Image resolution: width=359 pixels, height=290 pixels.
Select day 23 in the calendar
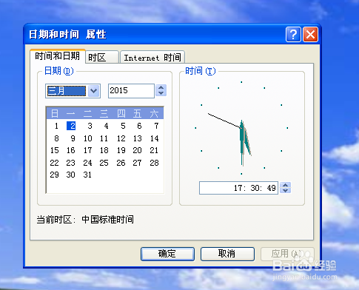[x=70, y=163]
